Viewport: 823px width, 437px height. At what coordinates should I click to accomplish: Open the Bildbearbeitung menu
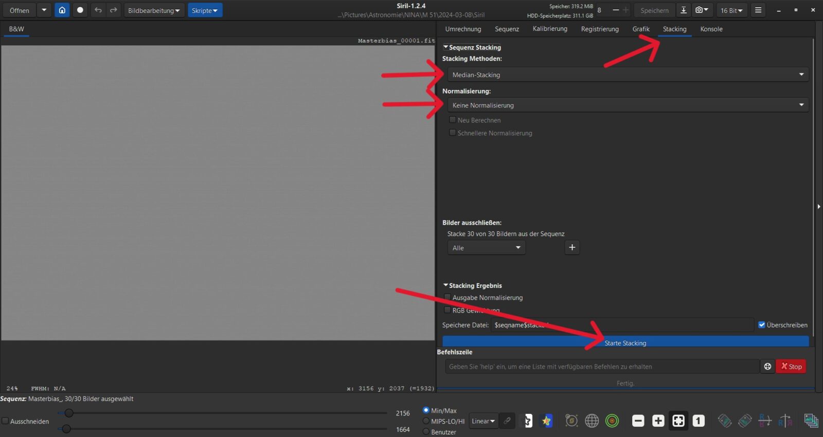pyautogui.click(x=154, y=10)
